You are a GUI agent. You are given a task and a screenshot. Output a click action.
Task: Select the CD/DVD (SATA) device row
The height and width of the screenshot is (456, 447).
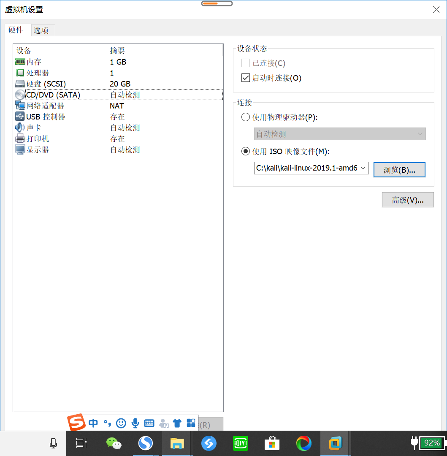point(119,95)
